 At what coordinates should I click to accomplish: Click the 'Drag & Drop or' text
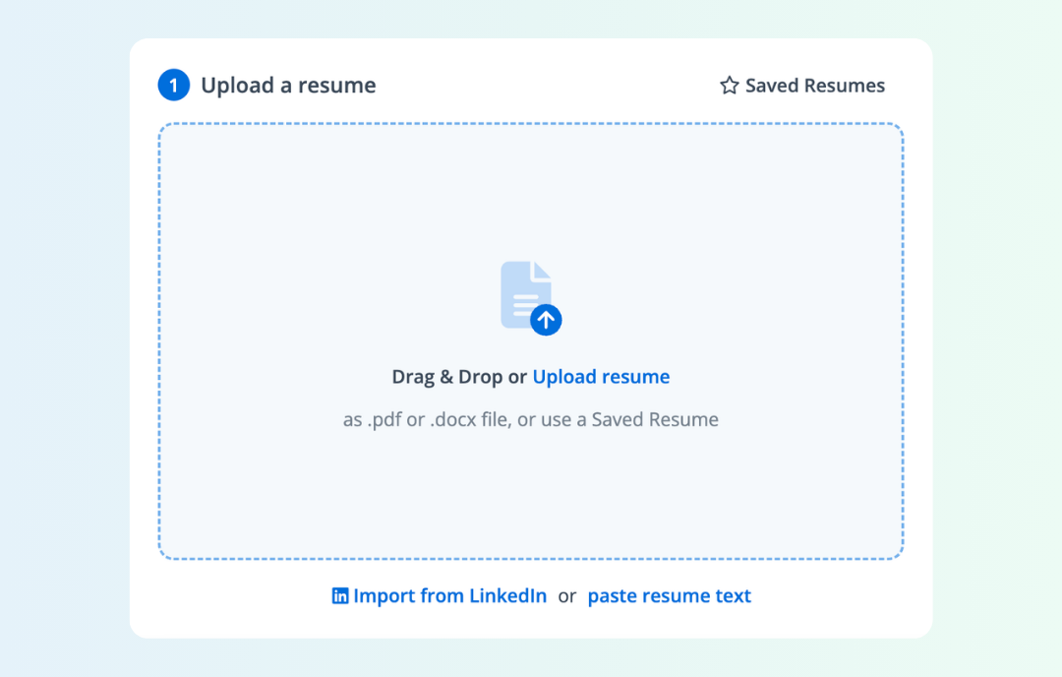tap(459, 376)
